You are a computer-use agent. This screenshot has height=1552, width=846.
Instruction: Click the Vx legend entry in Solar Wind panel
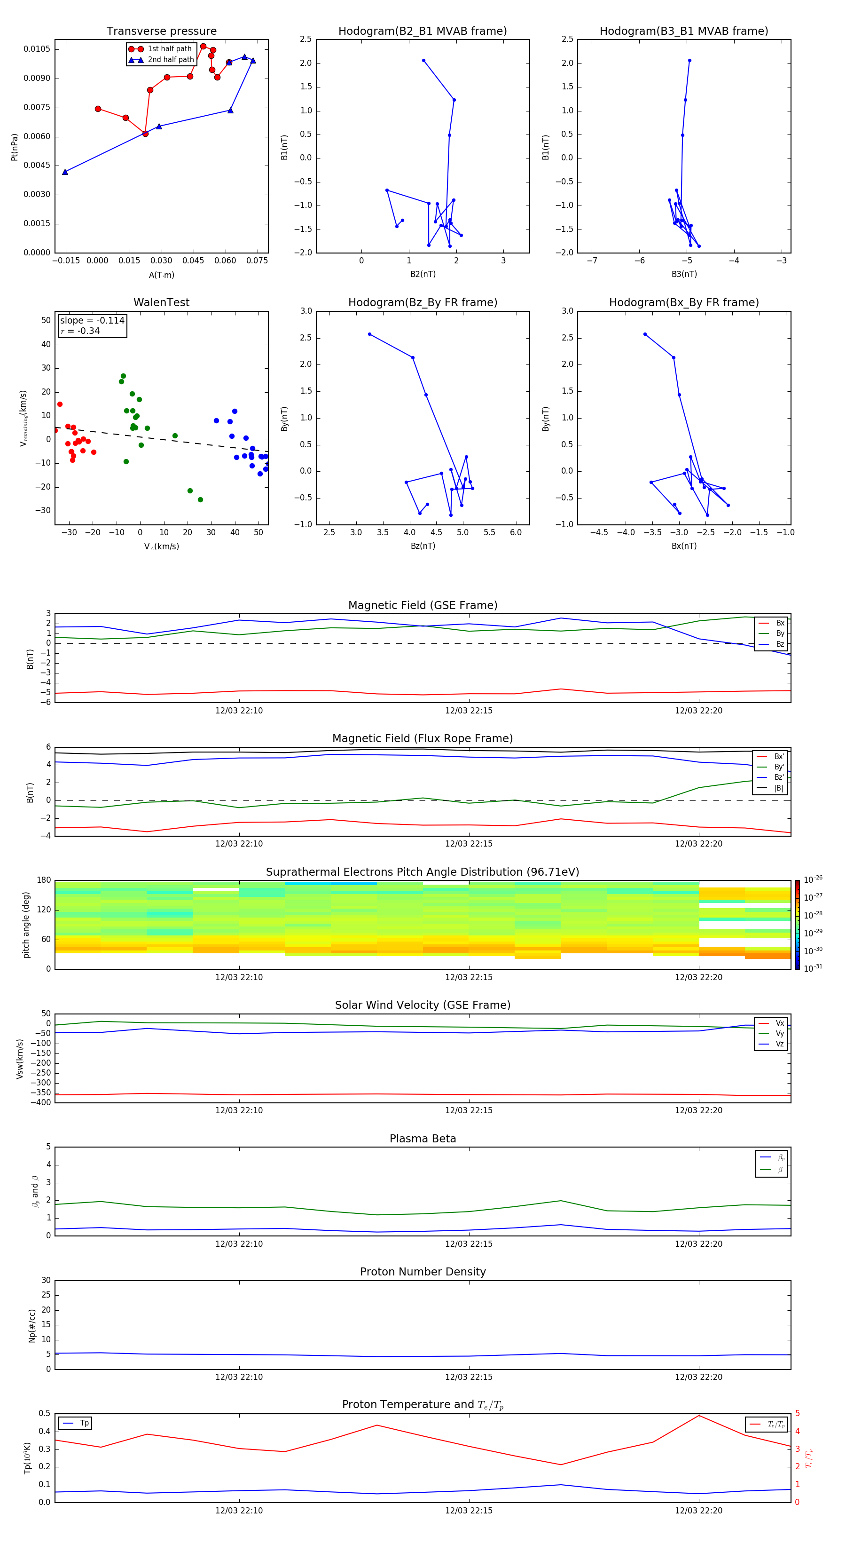(771, 1023)
